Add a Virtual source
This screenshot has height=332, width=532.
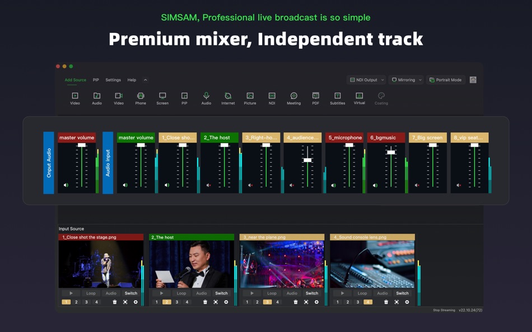360,98
